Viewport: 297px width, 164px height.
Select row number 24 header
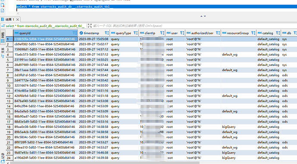coord(9,158)
